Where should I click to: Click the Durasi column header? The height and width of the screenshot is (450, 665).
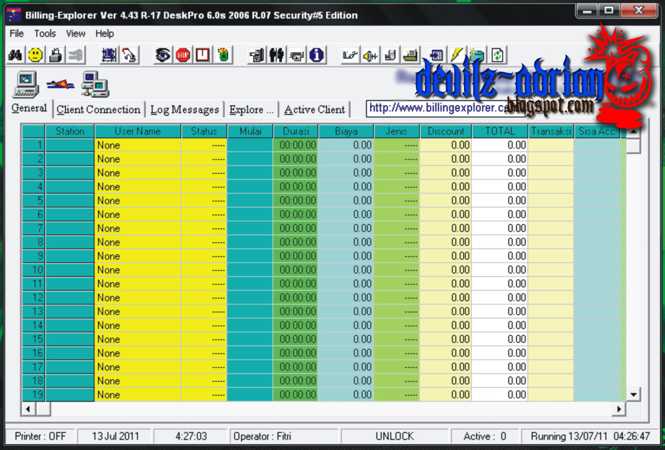pyautogui.click(x=295, y=131)
